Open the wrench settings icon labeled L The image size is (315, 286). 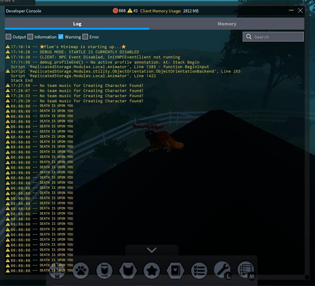tap(222, 270)
